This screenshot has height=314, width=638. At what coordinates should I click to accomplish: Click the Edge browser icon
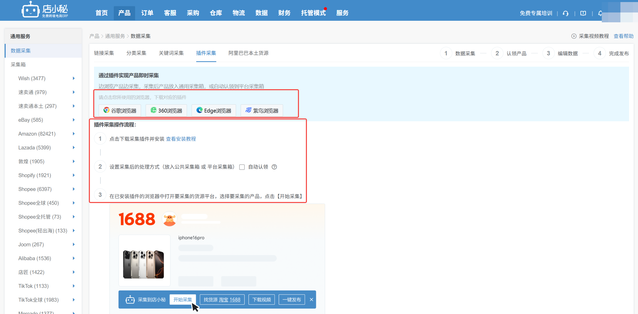tap(199, 110)
